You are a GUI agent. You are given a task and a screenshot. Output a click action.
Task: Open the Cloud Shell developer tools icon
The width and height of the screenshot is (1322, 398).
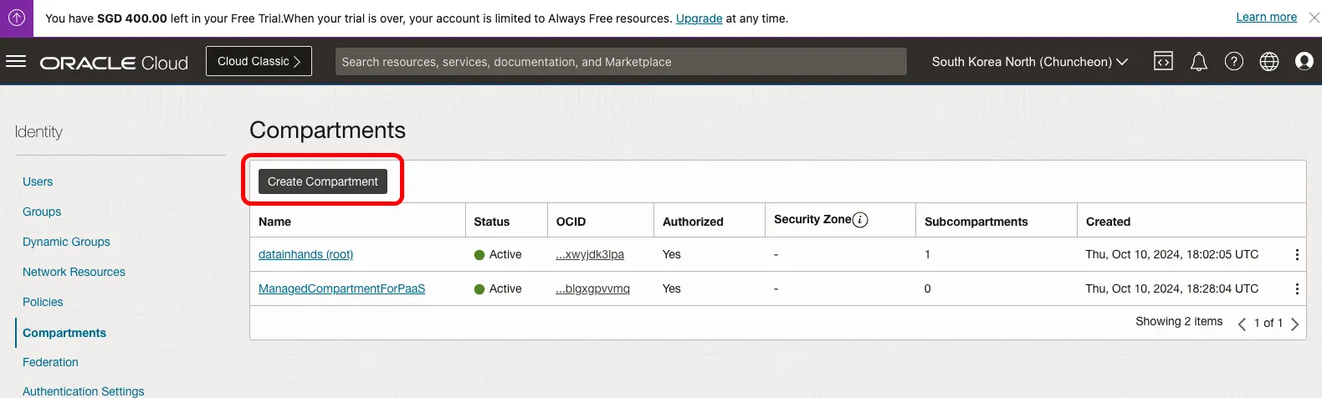[x=1163, y=61]
